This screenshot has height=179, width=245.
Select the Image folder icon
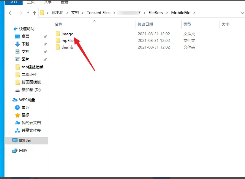58,34
